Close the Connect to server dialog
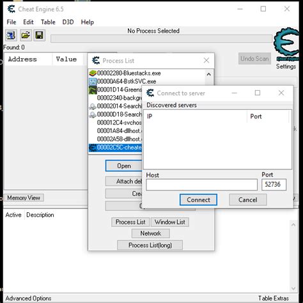Viewport: 303px width, 303px height. click(x=281, y=93)
